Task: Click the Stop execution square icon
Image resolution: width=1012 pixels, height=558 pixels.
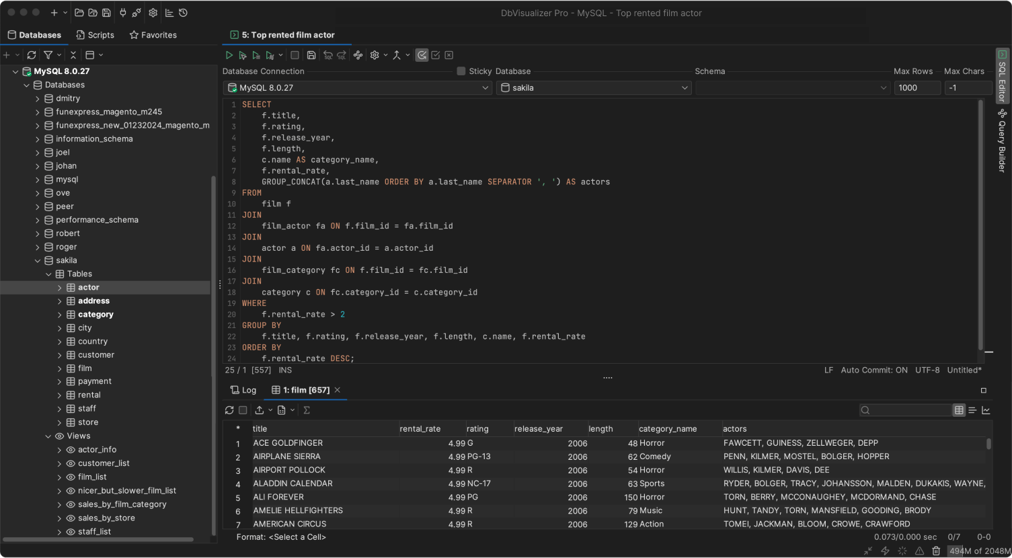Action: coord(295,55)
